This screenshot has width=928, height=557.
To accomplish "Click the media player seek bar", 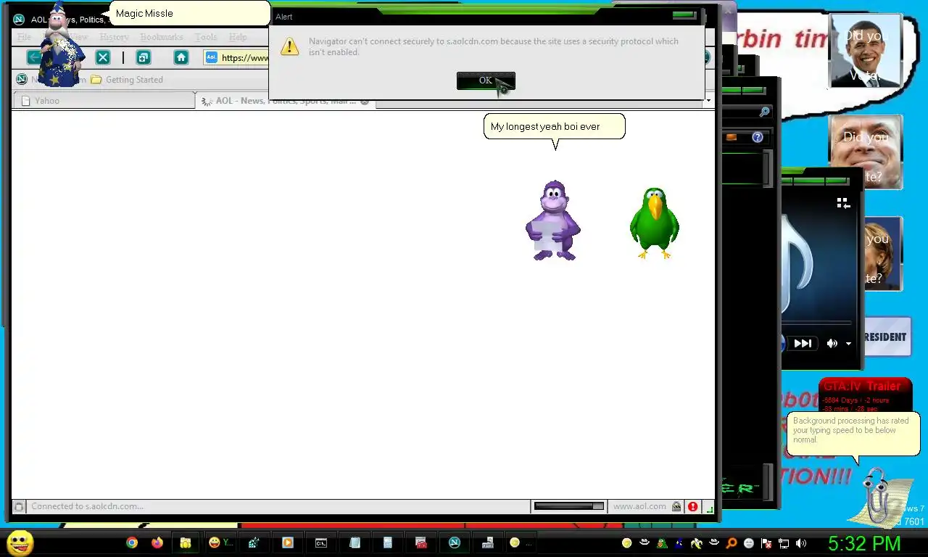I will [816, 323].
